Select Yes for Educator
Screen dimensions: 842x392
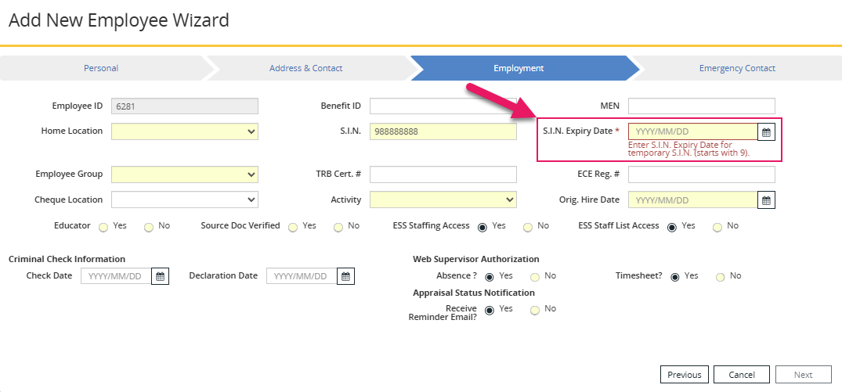pyautogui.click(x=103, y=228)
